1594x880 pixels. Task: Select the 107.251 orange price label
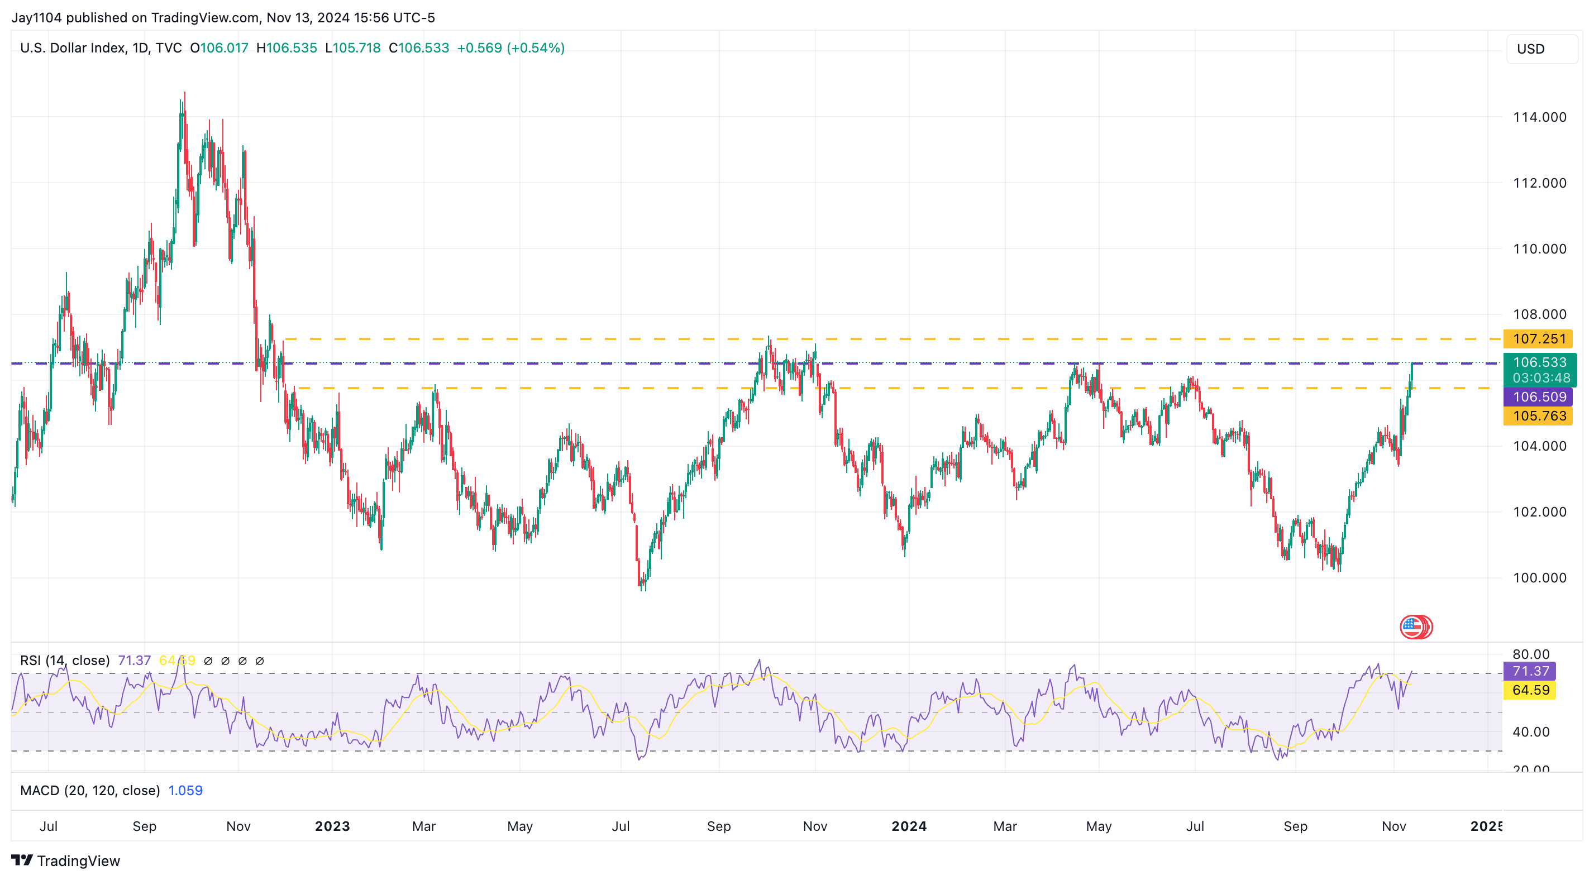click(x=1538, y=338)
